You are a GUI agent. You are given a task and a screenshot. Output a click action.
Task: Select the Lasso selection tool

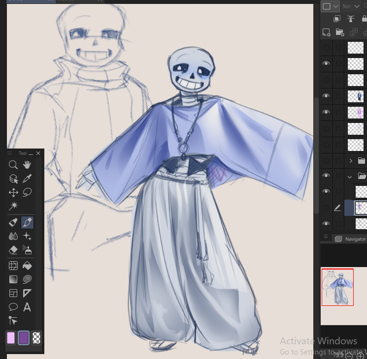tap(27, 193)
